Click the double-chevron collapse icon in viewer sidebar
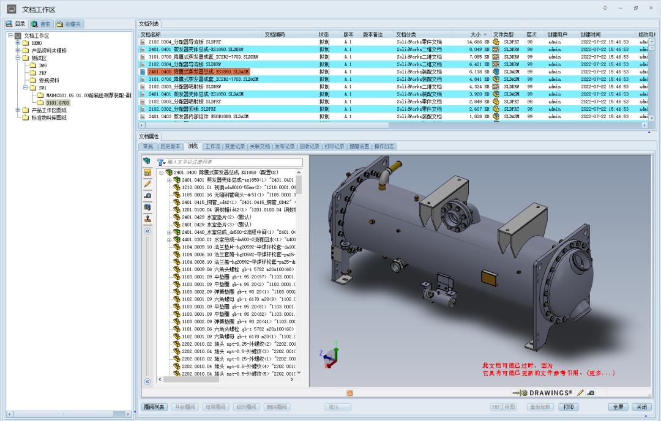Screen dimensions: 661x421 click(148, 231)
